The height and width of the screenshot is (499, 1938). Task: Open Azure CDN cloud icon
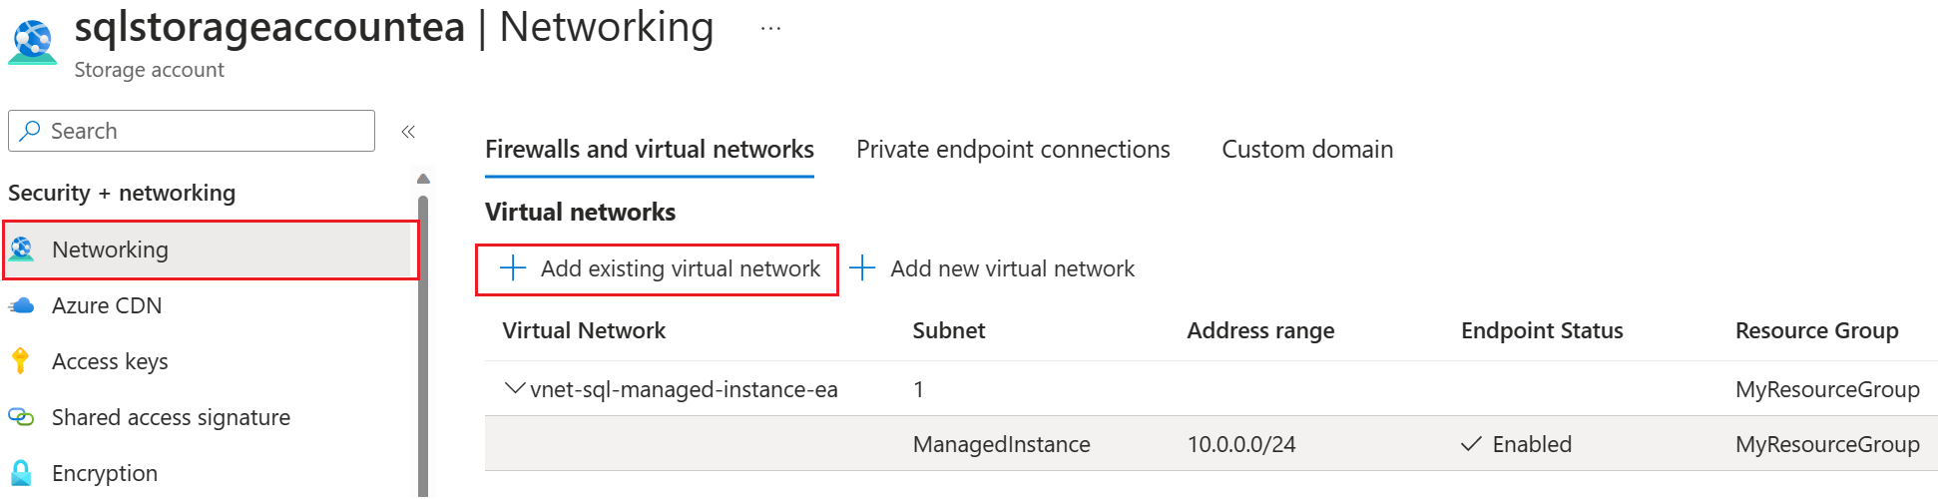point(22,305)
